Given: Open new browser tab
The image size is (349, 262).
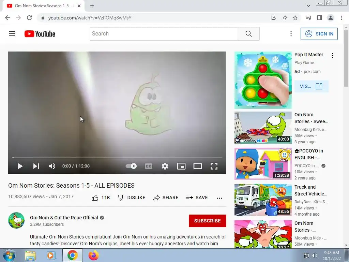Looking at the screenshot, I should (x=92, y=6).
